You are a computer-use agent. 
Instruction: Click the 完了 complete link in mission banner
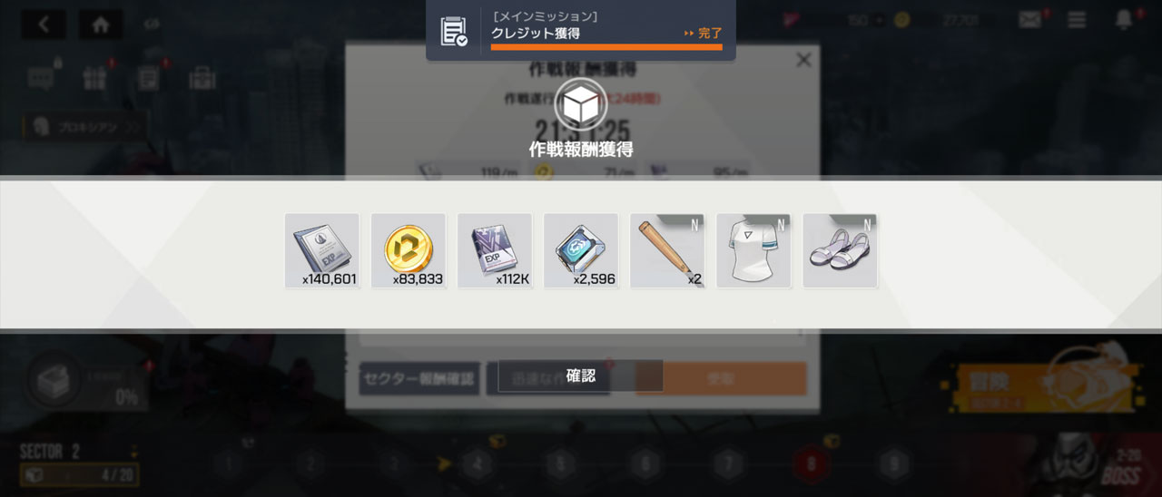point(704,34)
